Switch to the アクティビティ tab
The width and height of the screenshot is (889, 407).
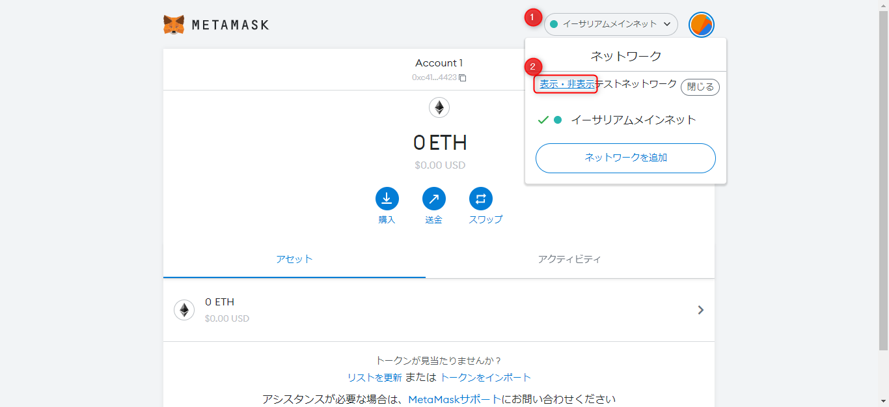point(569,259)
